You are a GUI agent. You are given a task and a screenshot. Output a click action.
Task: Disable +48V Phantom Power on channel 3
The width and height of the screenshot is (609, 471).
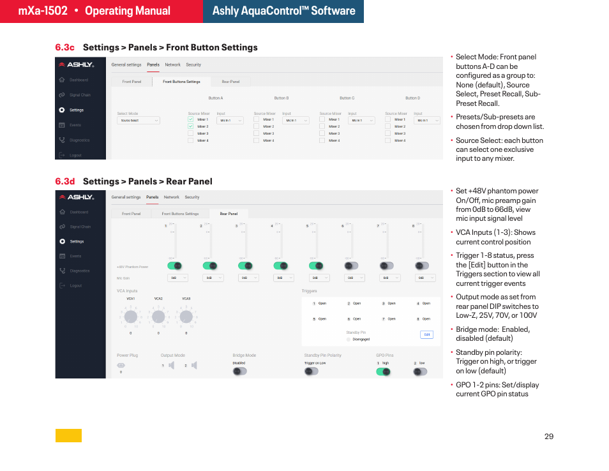[246, 266]
